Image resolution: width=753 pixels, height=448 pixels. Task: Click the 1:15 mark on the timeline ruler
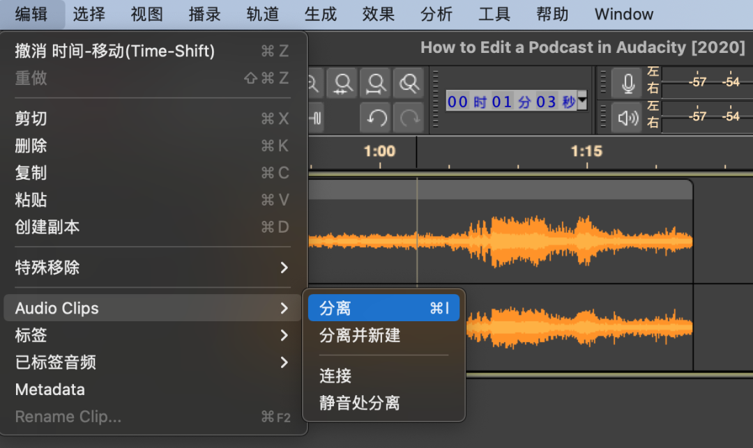(586, 152)
